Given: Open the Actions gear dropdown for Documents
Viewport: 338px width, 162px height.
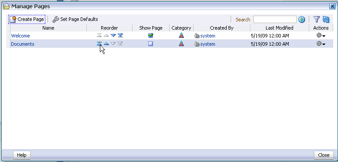Looking at the screenshot, I should 321,44.
